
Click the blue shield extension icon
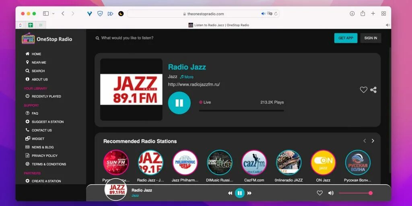[x=100, y=14]
